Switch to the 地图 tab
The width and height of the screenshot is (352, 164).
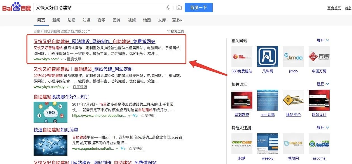pos(147,20)
